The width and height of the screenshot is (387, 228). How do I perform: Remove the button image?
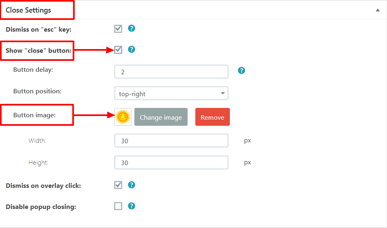tap(212, 117)
